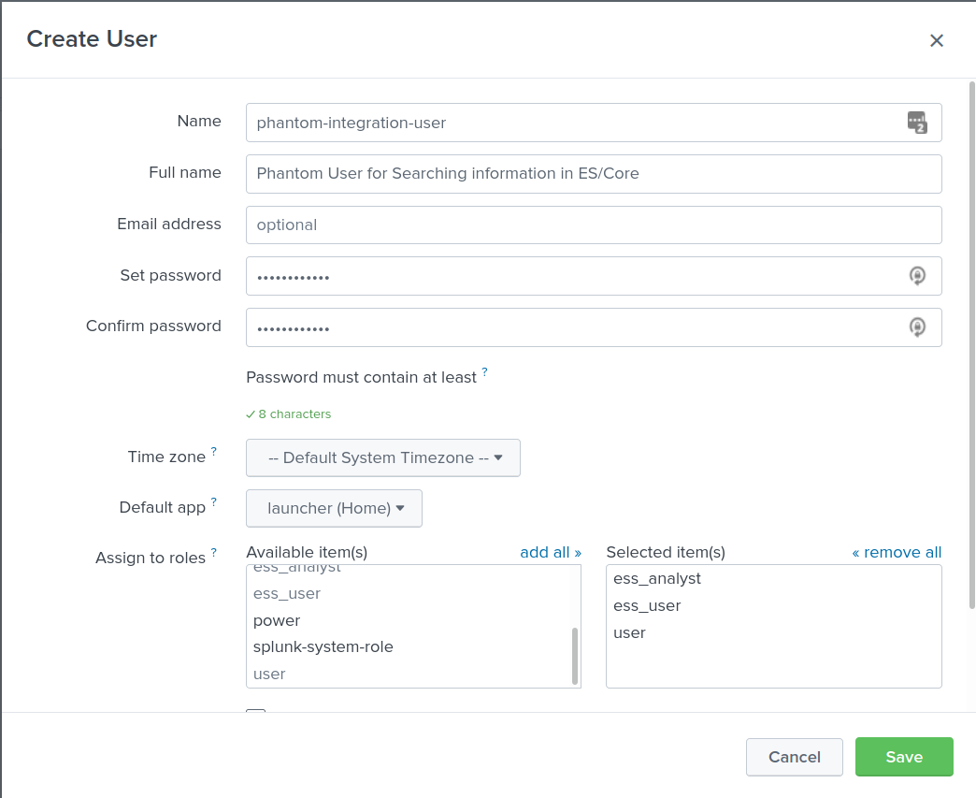Click the Email address input field

coord(593,225)
